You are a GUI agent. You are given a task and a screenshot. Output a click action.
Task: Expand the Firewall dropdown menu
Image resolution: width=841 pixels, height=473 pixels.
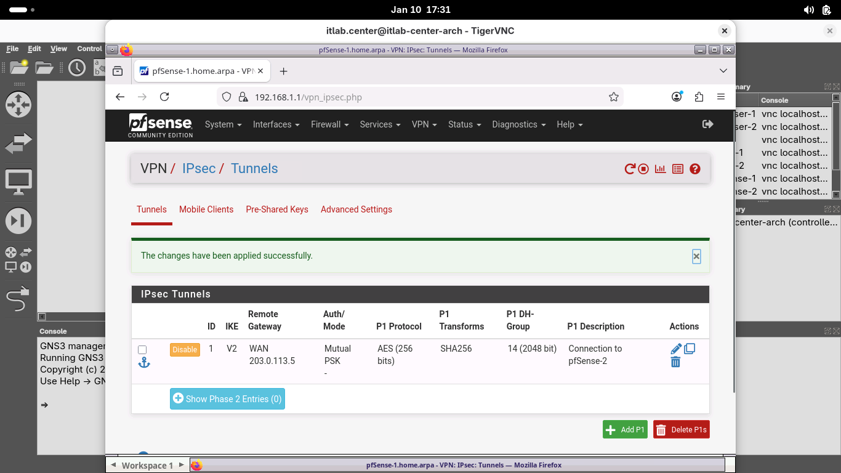pos(329,124)
